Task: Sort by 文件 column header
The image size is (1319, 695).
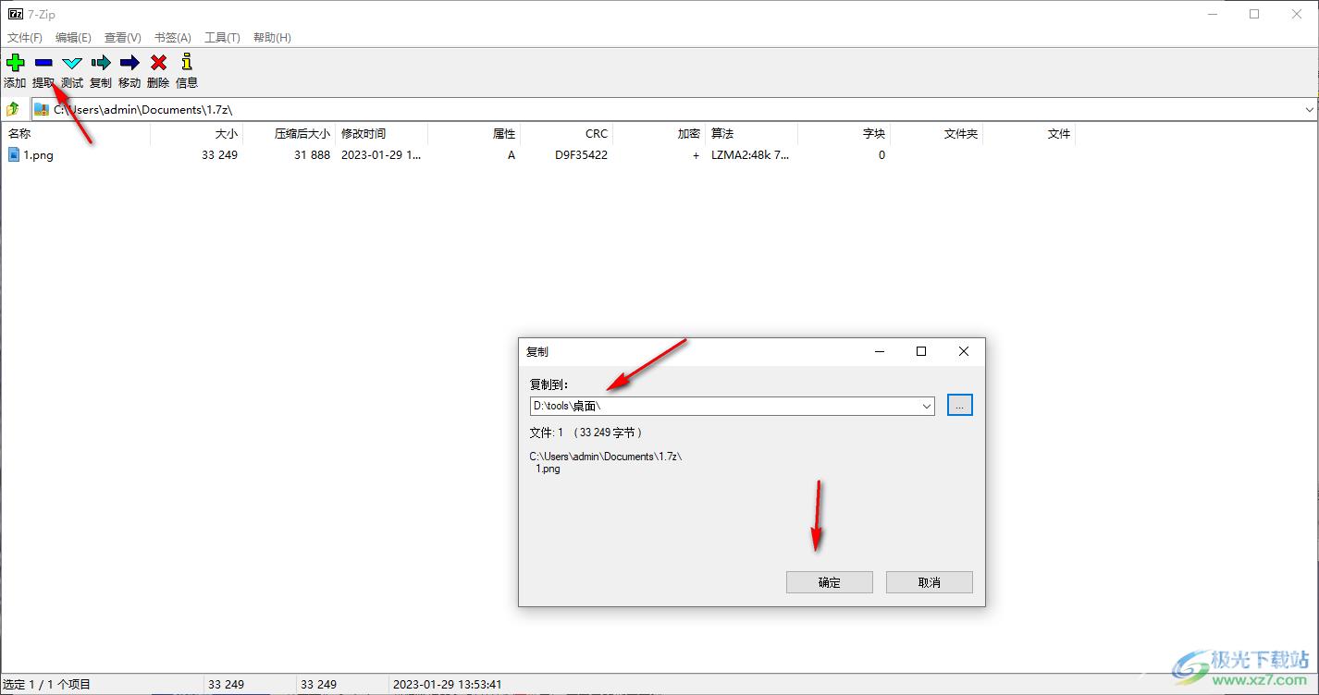Action: (x=1029, y=134)
